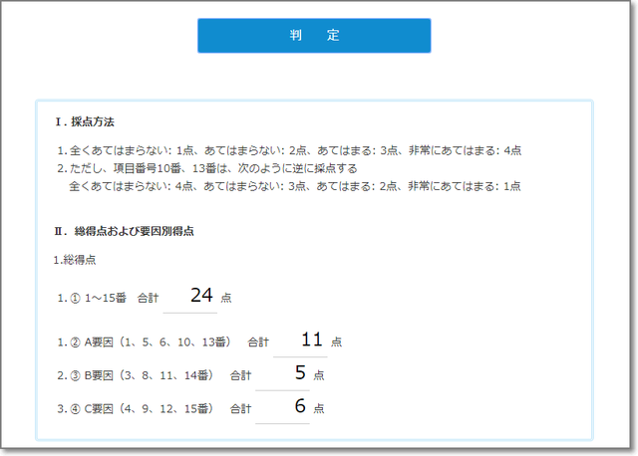Viewport: 638px width, 456px height.
Task: Select the A要因 score field showing 11
Action: click(x=300, y=341)
